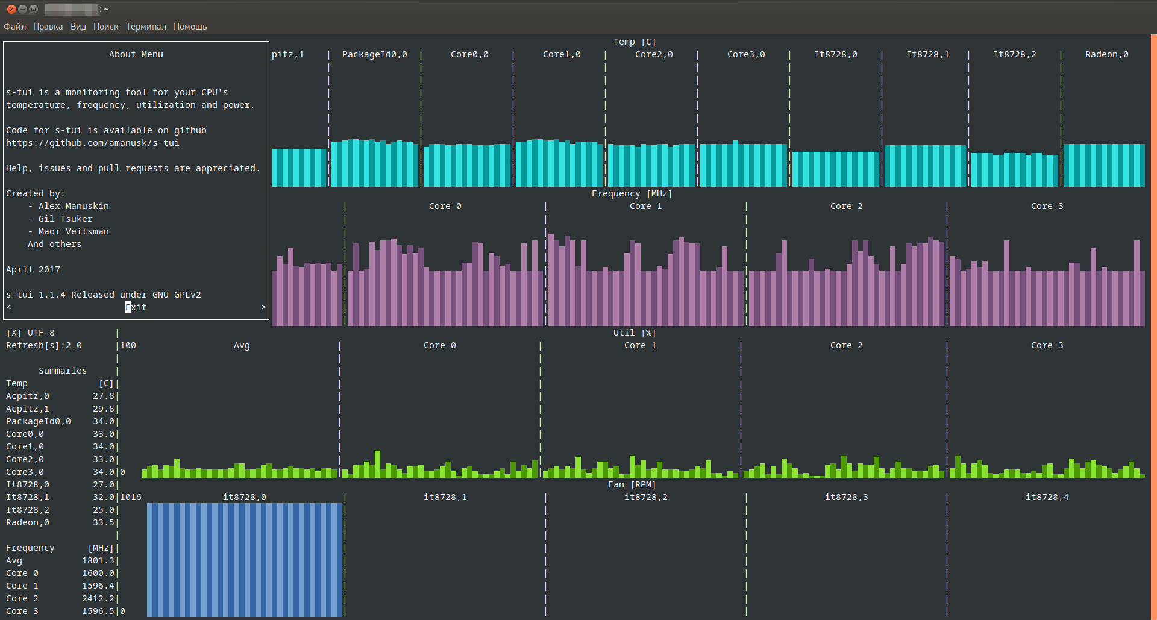Close the terminal window with red button
The width and height of the screenshot is (1157, 620).
click(x=11, y=9)
